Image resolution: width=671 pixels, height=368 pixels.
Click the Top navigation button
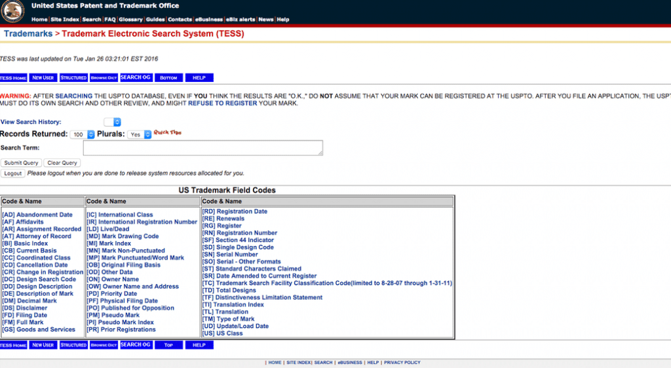[168, 345]
